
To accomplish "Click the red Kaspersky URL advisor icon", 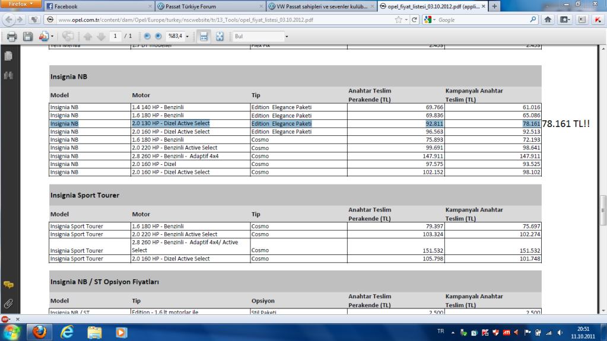I will [598, 20].
